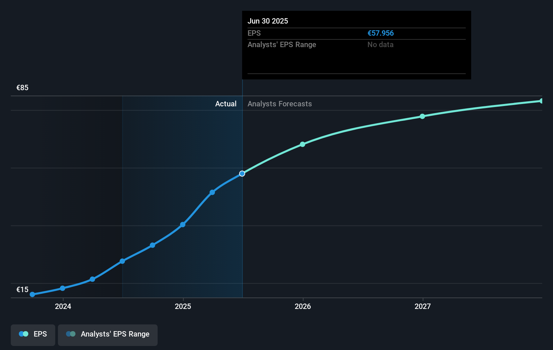Click the Analysts Forecasts section label

coord(280,104)
